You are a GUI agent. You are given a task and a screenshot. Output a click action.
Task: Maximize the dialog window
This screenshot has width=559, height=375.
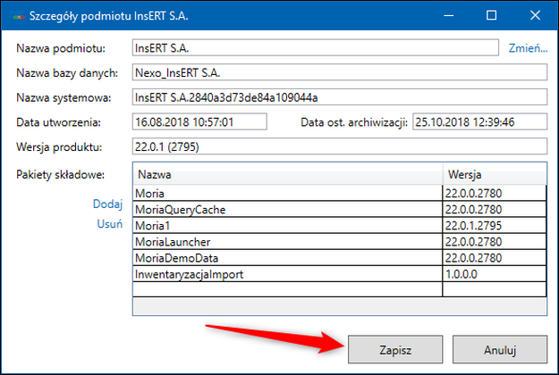tap(491, 16)
